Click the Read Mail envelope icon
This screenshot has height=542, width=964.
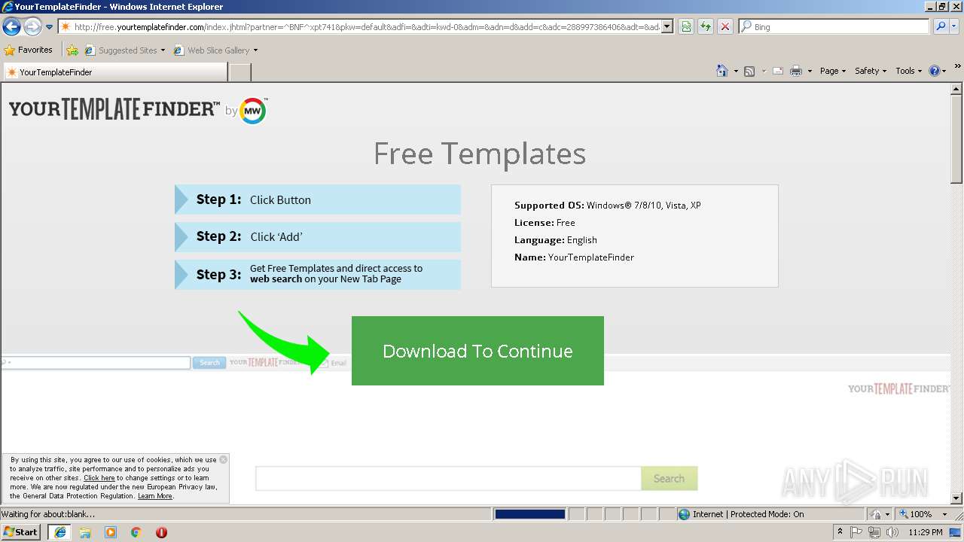click(778, 71)
